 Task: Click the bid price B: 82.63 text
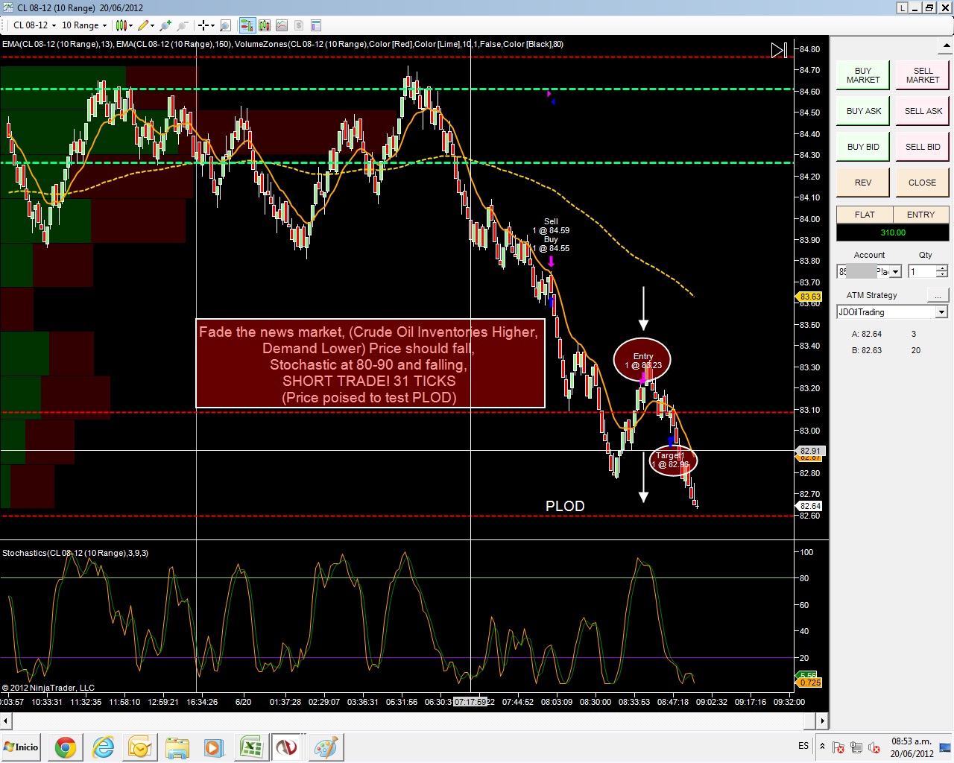click(867, 350)
